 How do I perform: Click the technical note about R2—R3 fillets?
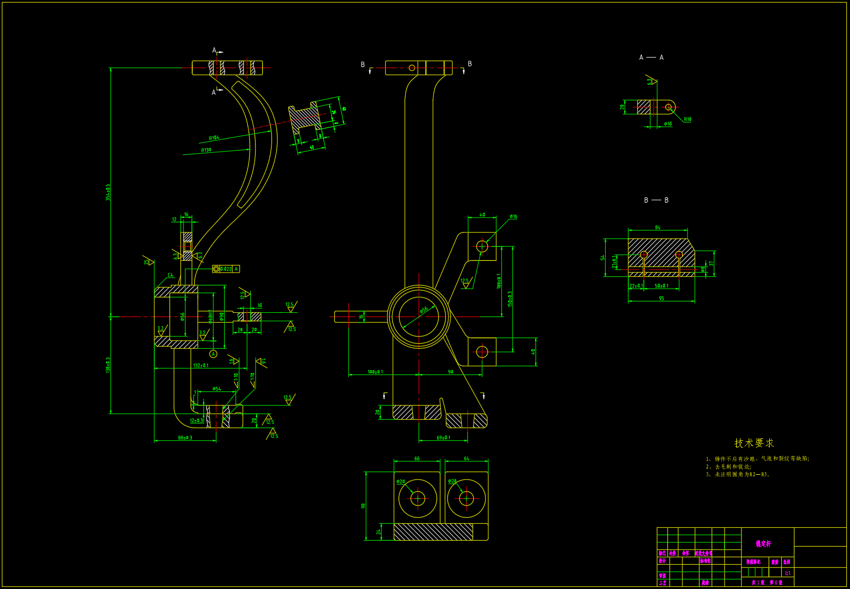point(738,475)
